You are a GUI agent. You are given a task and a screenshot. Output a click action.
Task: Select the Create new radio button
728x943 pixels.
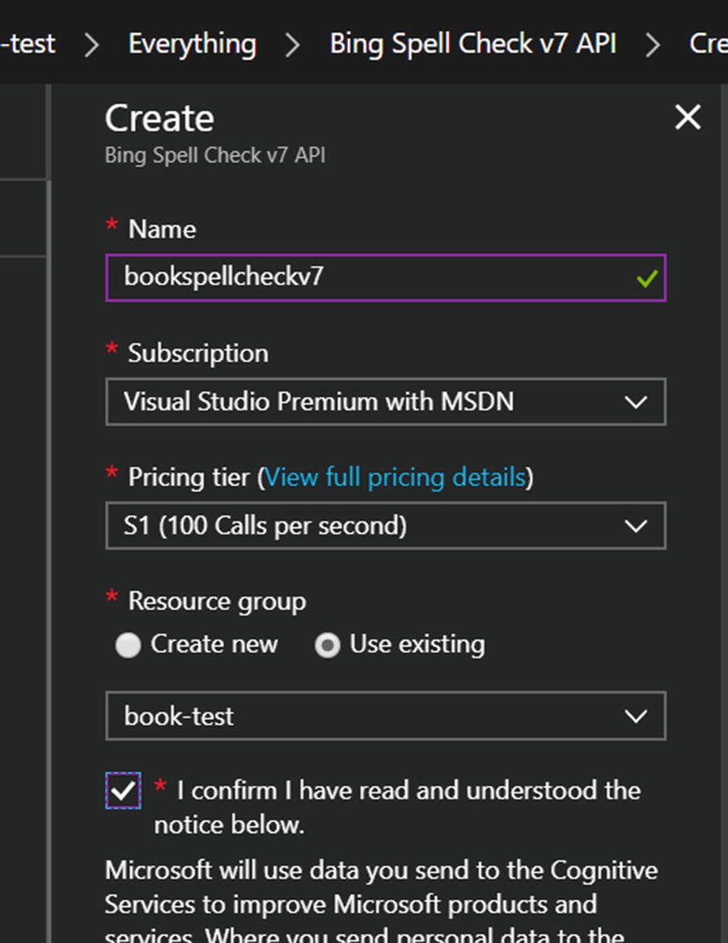[128, 645]
